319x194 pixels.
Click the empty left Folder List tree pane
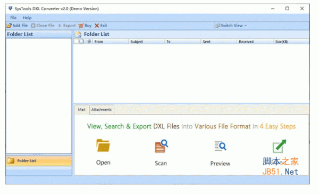point(39,96)
